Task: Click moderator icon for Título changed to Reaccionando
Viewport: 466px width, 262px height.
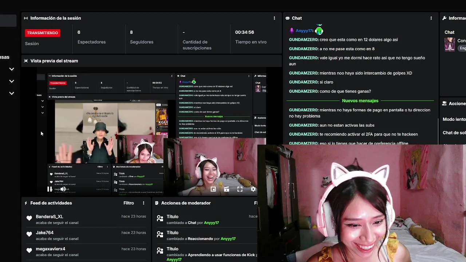Action: 160,234
